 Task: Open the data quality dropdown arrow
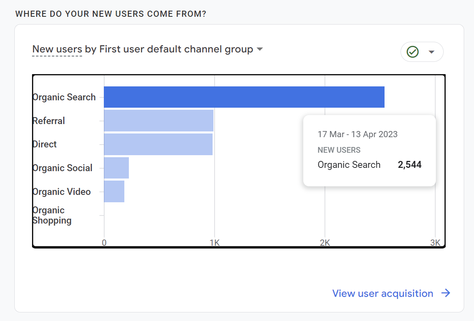(x=431, y=52)
